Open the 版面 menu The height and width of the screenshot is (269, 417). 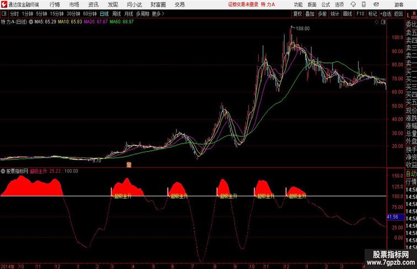(x=312, y=4)
